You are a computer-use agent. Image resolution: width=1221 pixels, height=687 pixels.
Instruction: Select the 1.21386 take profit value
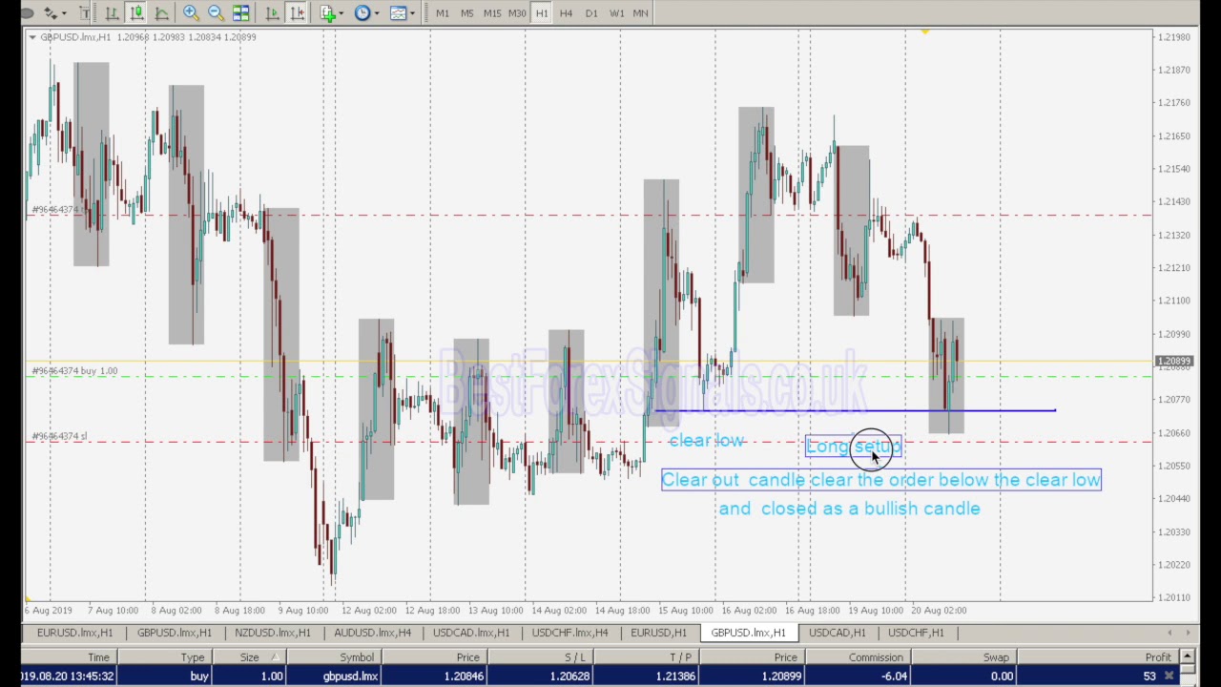(675, 676)
